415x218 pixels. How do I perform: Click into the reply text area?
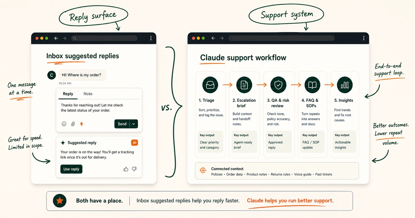99,108
